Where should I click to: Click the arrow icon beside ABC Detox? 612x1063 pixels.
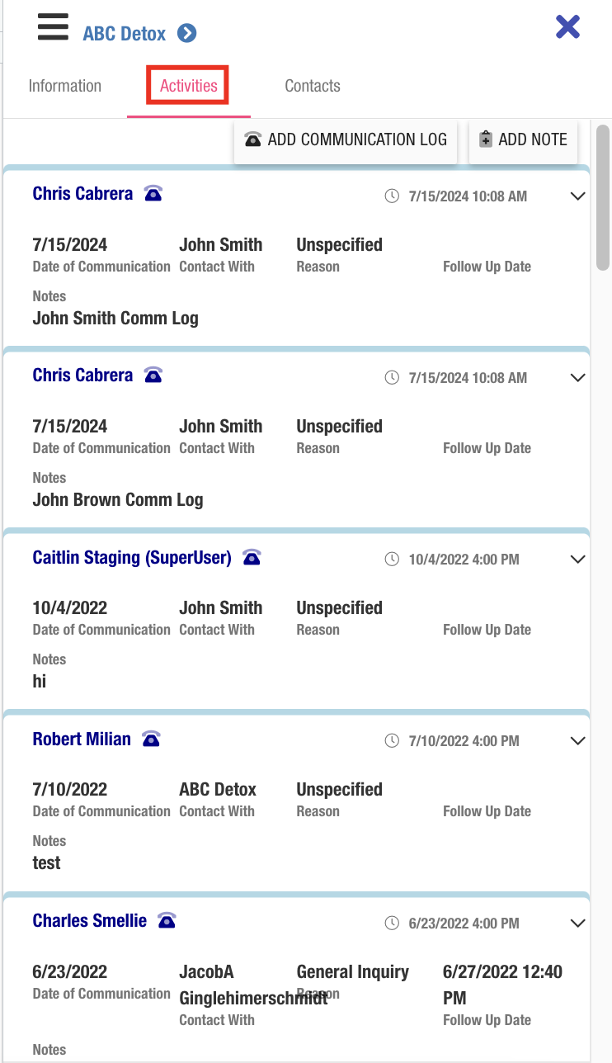(x=187, y=34)
